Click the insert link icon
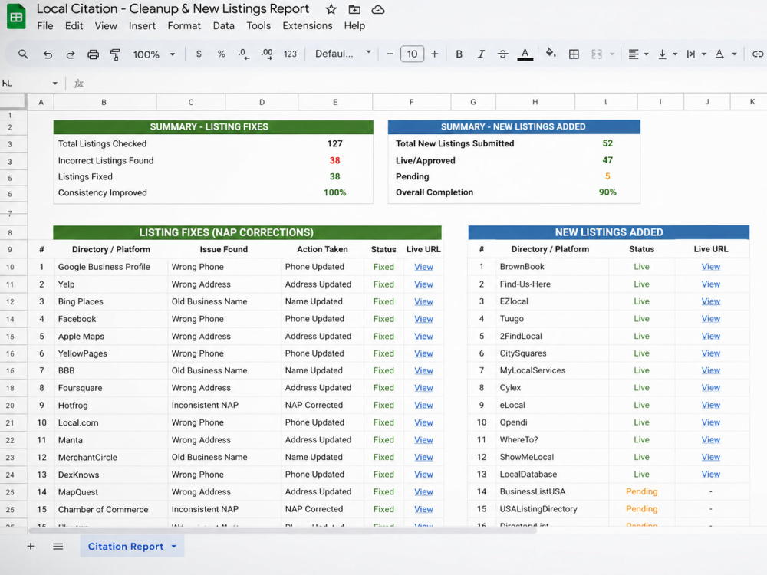Image resolution: width=767 pixels, height=575 pixels. (x=757, y=54)
